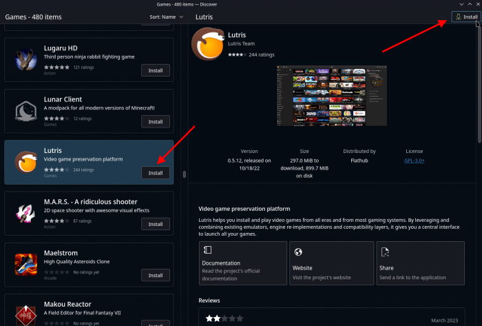Click the Lunar Client 12 ratings text
The height and width of the screenshot is (326, 482).
(83, 119)
